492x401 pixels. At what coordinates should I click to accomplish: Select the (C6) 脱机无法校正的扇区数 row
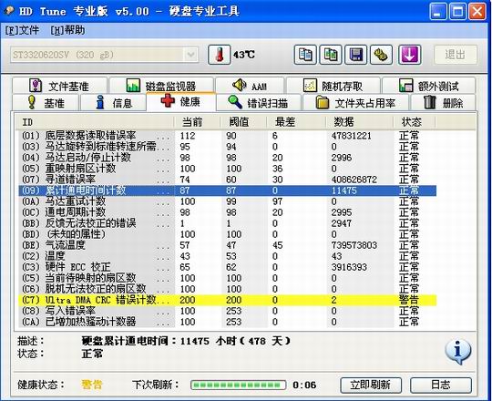pyautogui.click(x=228, y=289)
